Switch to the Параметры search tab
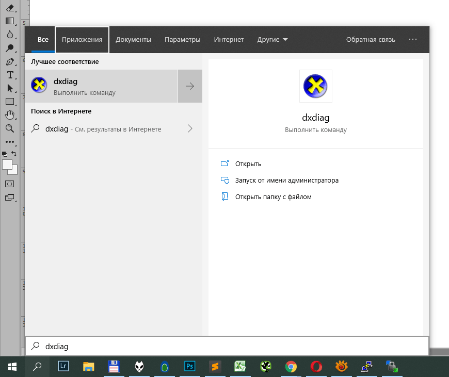Screen dimensions: 449x377 (182, 40)
